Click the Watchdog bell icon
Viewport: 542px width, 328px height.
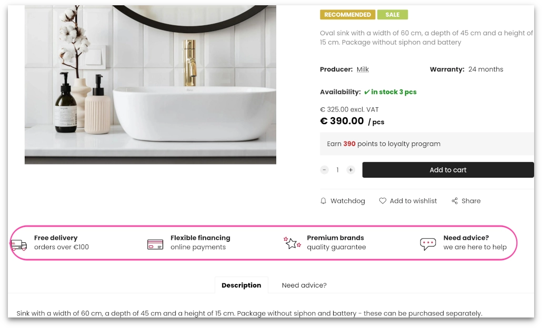click(x=324, y=201)
